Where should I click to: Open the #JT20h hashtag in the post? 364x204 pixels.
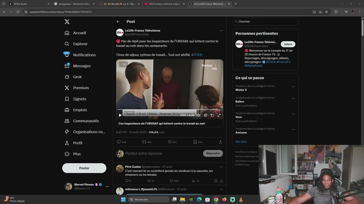197,55
